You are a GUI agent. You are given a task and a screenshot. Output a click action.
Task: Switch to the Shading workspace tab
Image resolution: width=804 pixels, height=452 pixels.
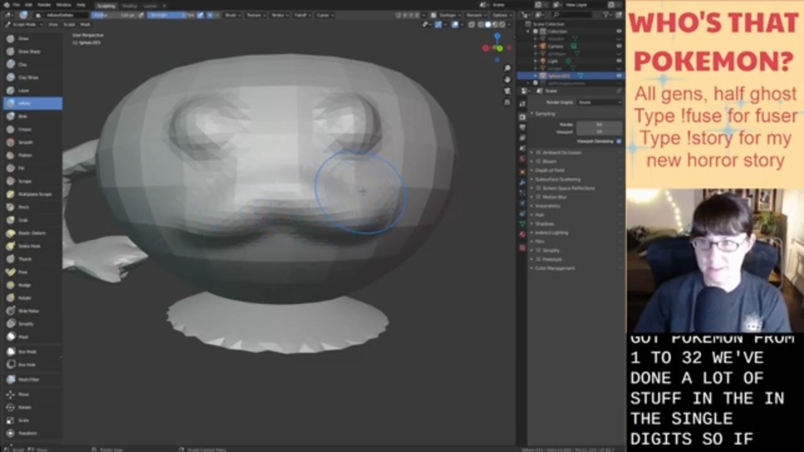click(x=129, y=5)
